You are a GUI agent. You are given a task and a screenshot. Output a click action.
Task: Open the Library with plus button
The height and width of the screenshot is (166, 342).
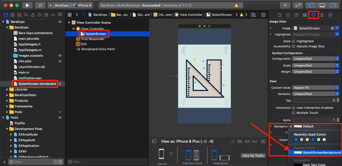(x=285, y=5)
